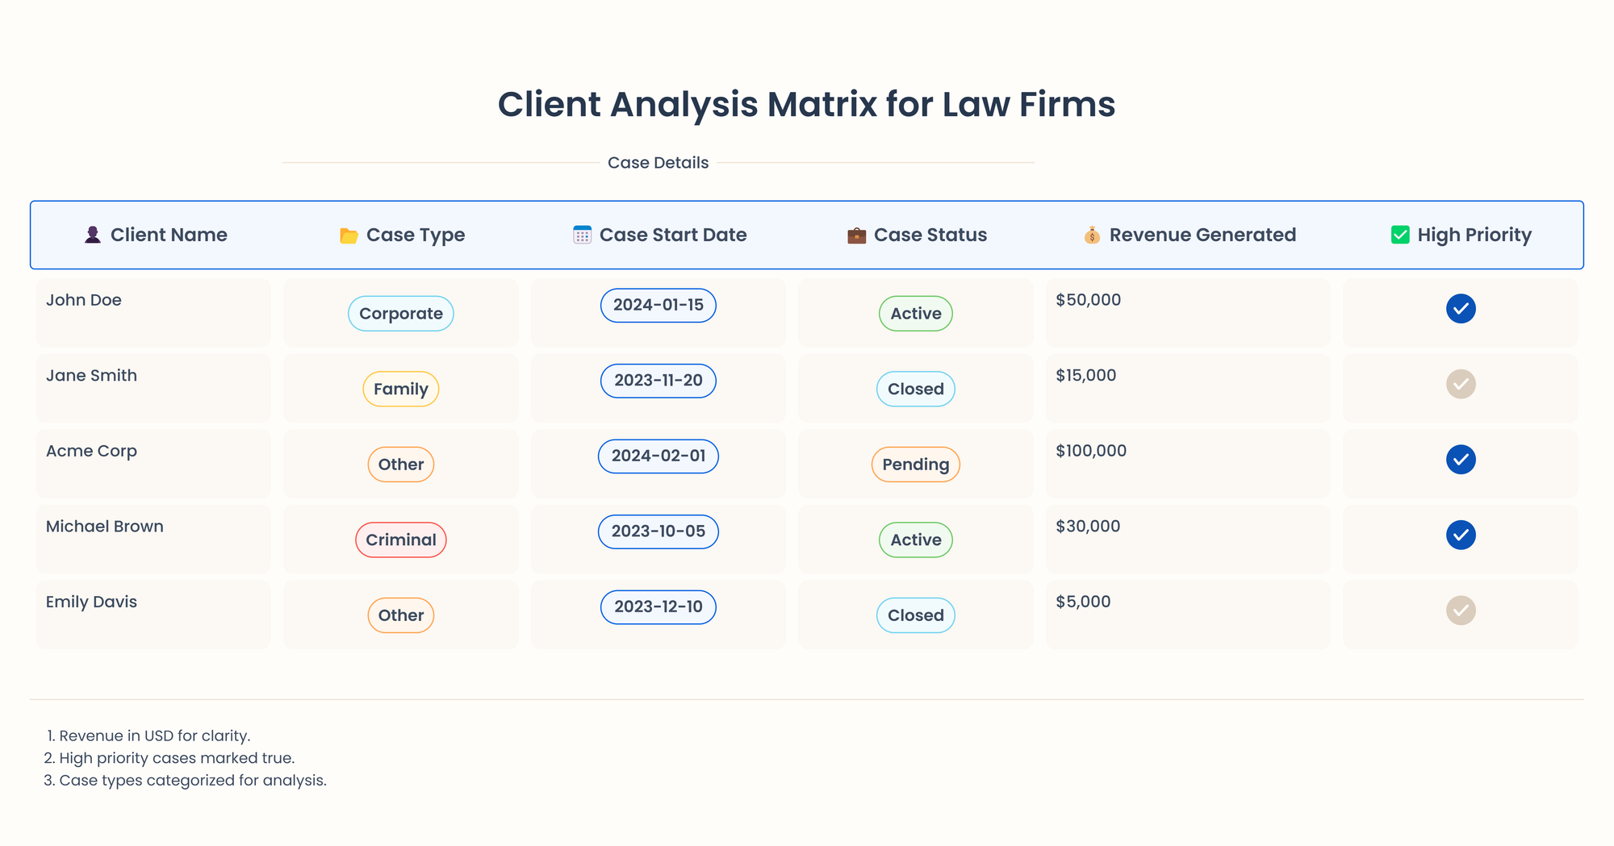Click the Corporate case type badge
This screenshot has height=846, width=1614.
click(x=401, y=314)
